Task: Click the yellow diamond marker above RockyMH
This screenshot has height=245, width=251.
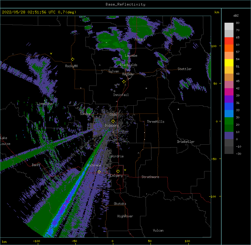Action: pyautogui.click(x=73, y=59)
